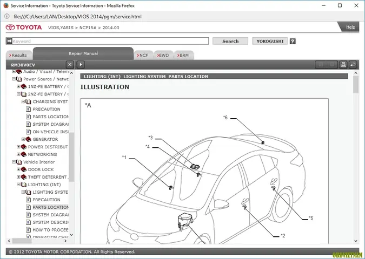Click the tree panel scroll up arrow

pyautogui.click(x=71, y=73)
